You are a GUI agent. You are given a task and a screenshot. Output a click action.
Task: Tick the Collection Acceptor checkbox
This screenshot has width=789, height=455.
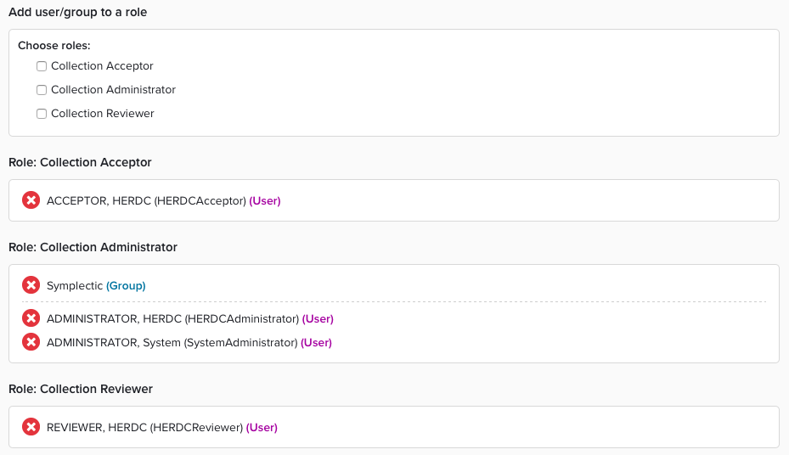[x=42, y=66]
